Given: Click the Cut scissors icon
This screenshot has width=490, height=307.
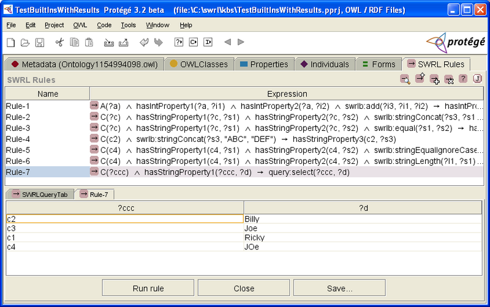Looking at the screenshot, I should [59, 42].
